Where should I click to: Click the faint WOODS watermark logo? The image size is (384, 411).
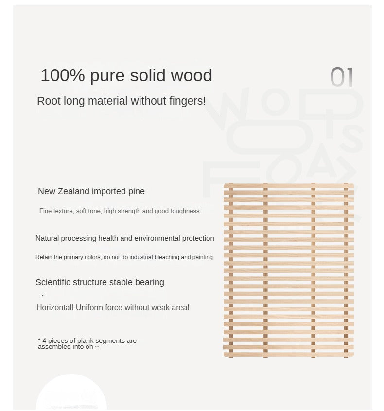[287, 131]
